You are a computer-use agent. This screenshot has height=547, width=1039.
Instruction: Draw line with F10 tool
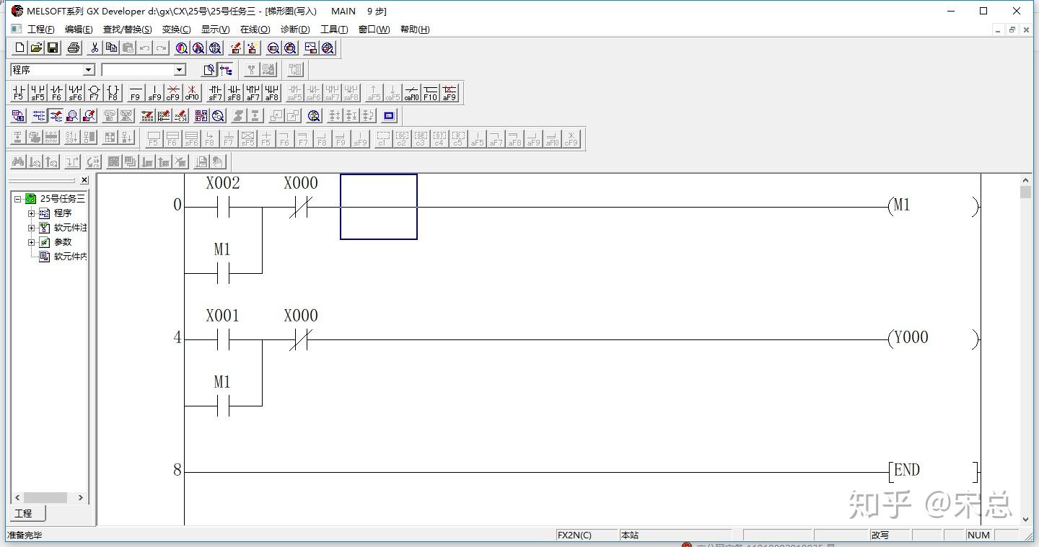tap(430, 92)
